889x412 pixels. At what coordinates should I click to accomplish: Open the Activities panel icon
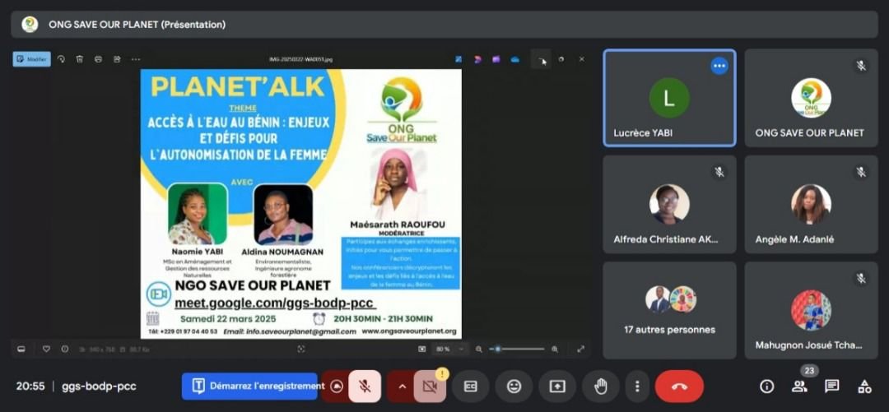pos(864,387)
